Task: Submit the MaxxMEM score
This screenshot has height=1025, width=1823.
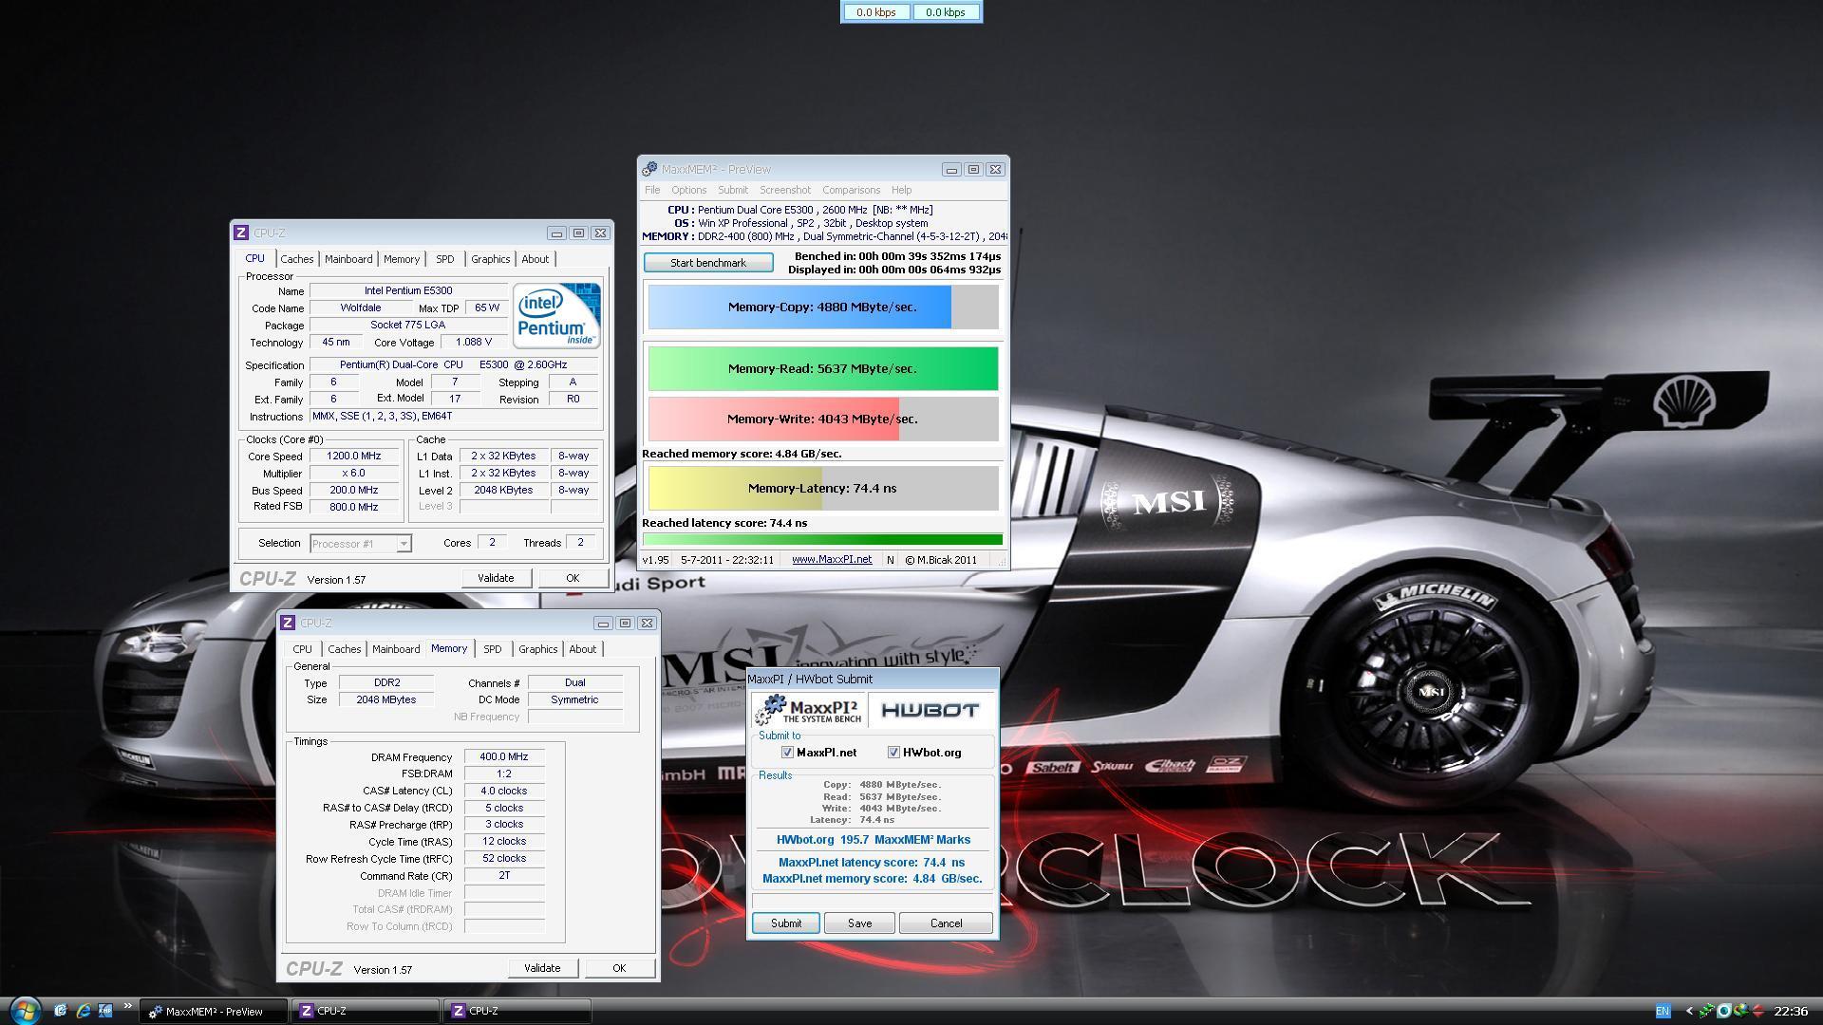Action: pos(786,923)
